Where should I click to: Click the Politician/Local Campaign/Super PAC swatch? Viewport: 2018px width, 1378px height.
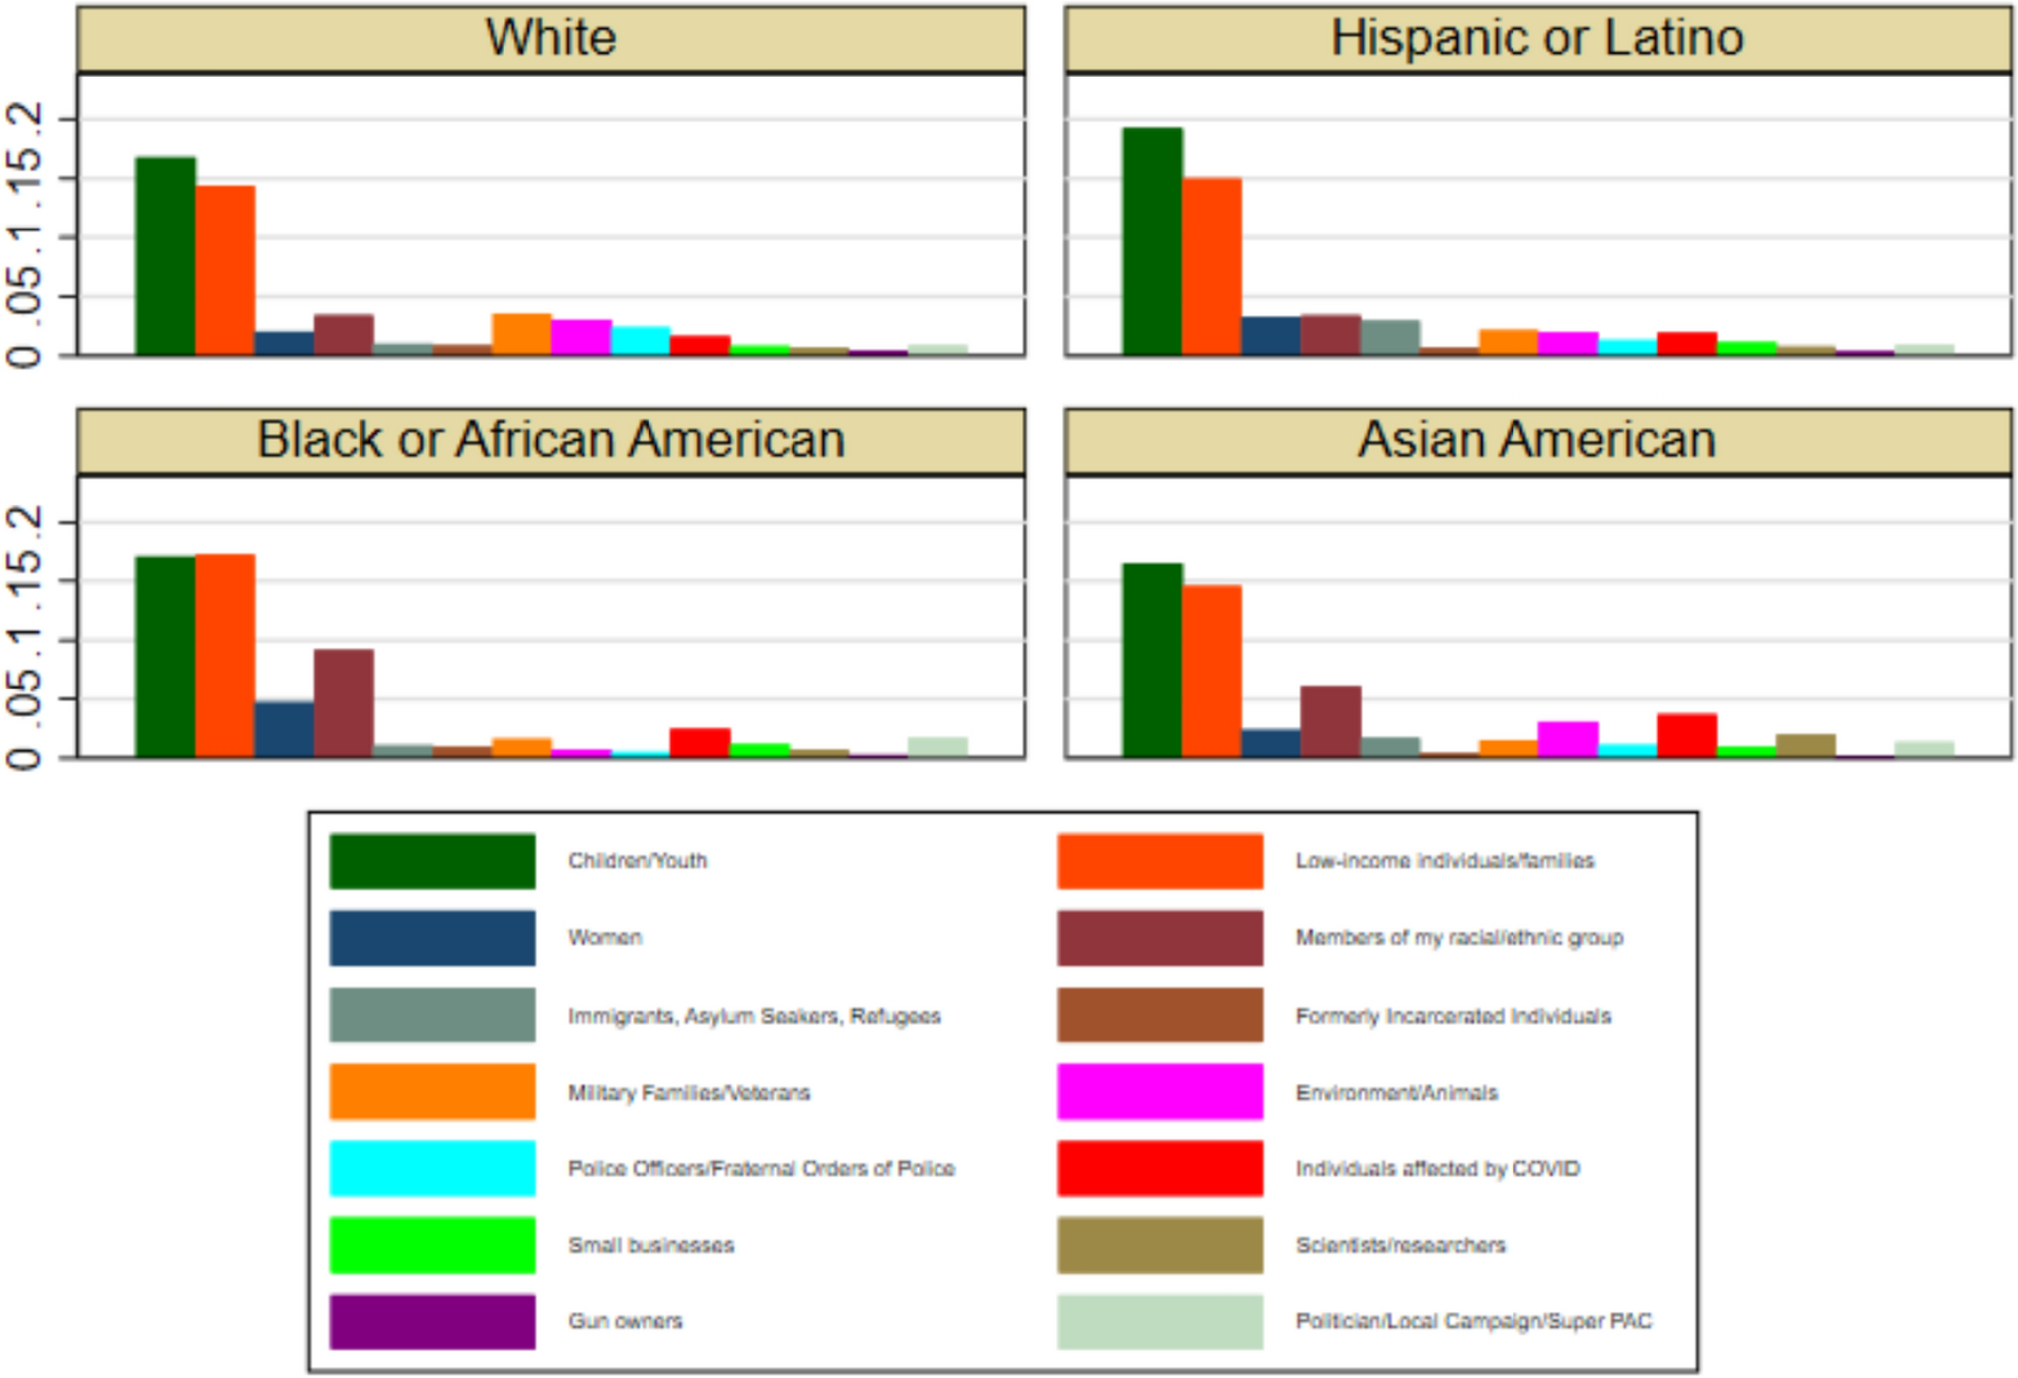pos(1159,1320)
